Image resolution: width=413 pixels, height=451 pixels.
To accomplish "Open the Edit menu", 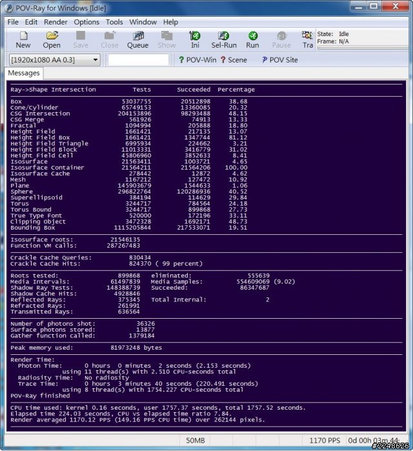I will coord(31,22).
